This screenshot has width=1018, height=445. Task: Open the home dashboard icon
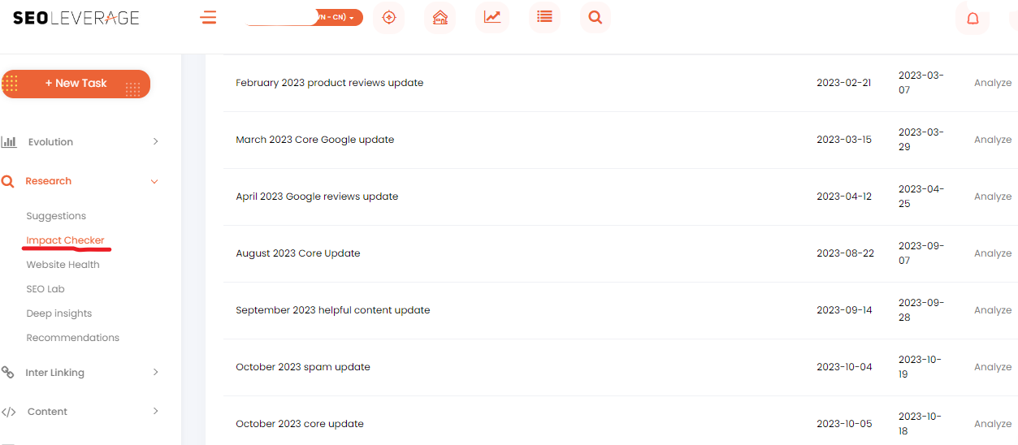440,18
